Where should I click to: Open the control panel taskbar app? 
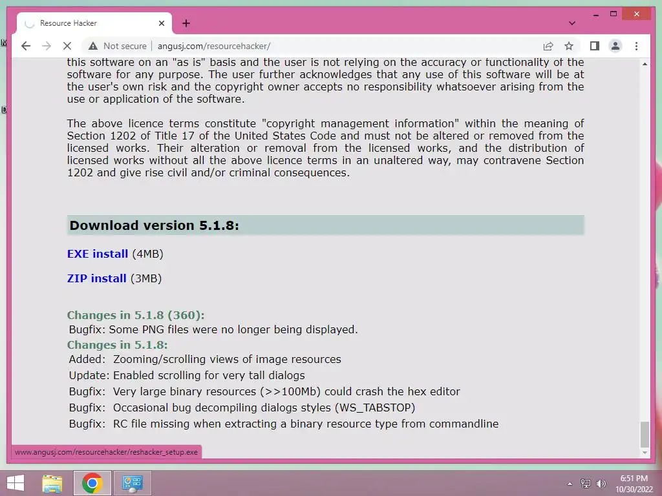133,483
